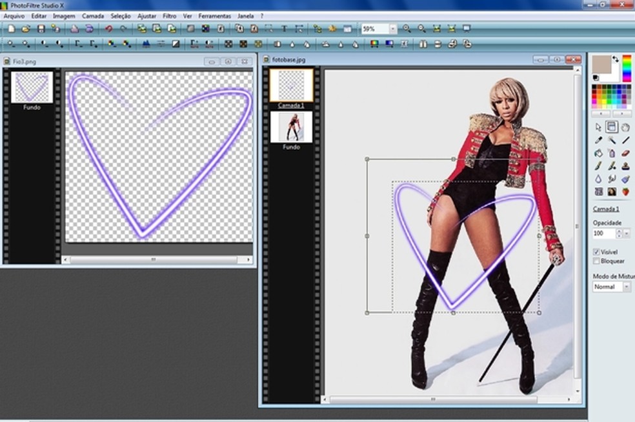Screen dimensions: 635x422
Task: Select Fundo thumbnail in Fio3.png window
Action: click(32, 87)
